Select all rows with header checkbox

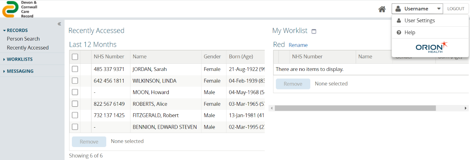(x=75, y=57)
